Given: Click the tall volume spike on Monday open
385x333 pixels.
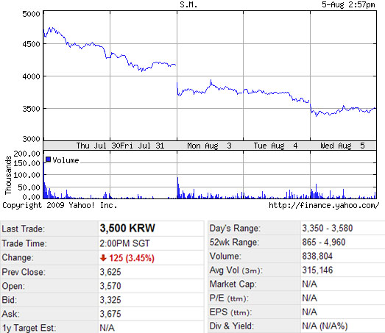Looking at the screenshot, I should tap(178, 187).
